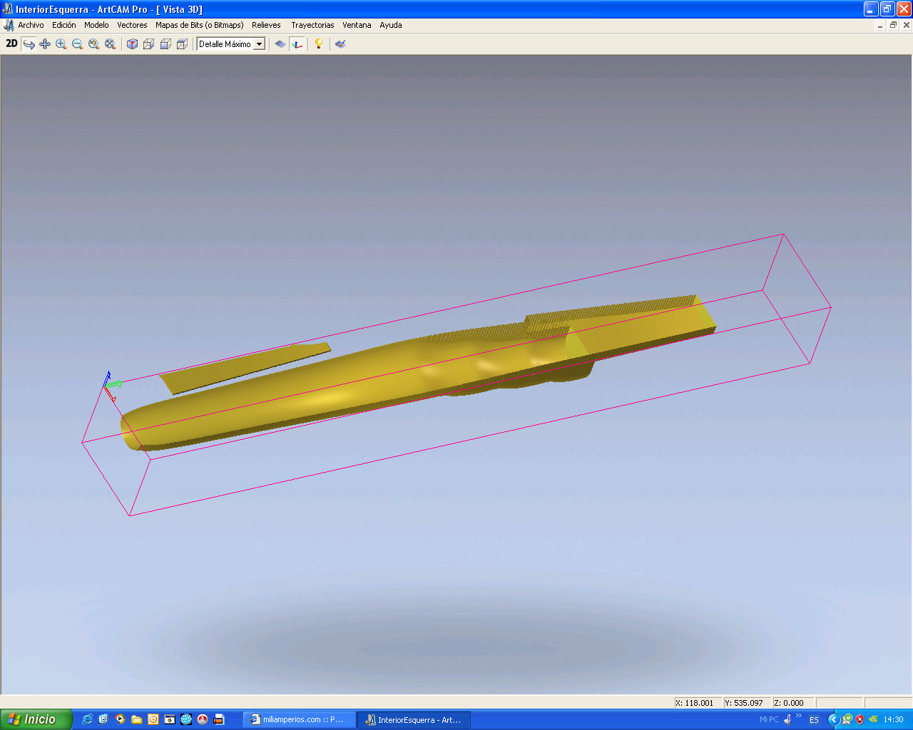Screen dimensions: 913x730
Task: Switch to the 2D view
Action: click(x=11, y=44)
